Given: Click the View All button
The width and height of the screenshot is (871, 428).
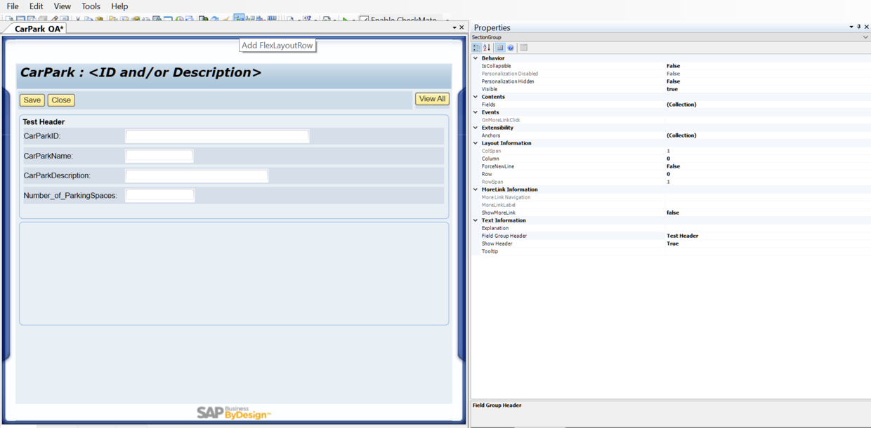Looking at the screenshot, I should point(431,98).
